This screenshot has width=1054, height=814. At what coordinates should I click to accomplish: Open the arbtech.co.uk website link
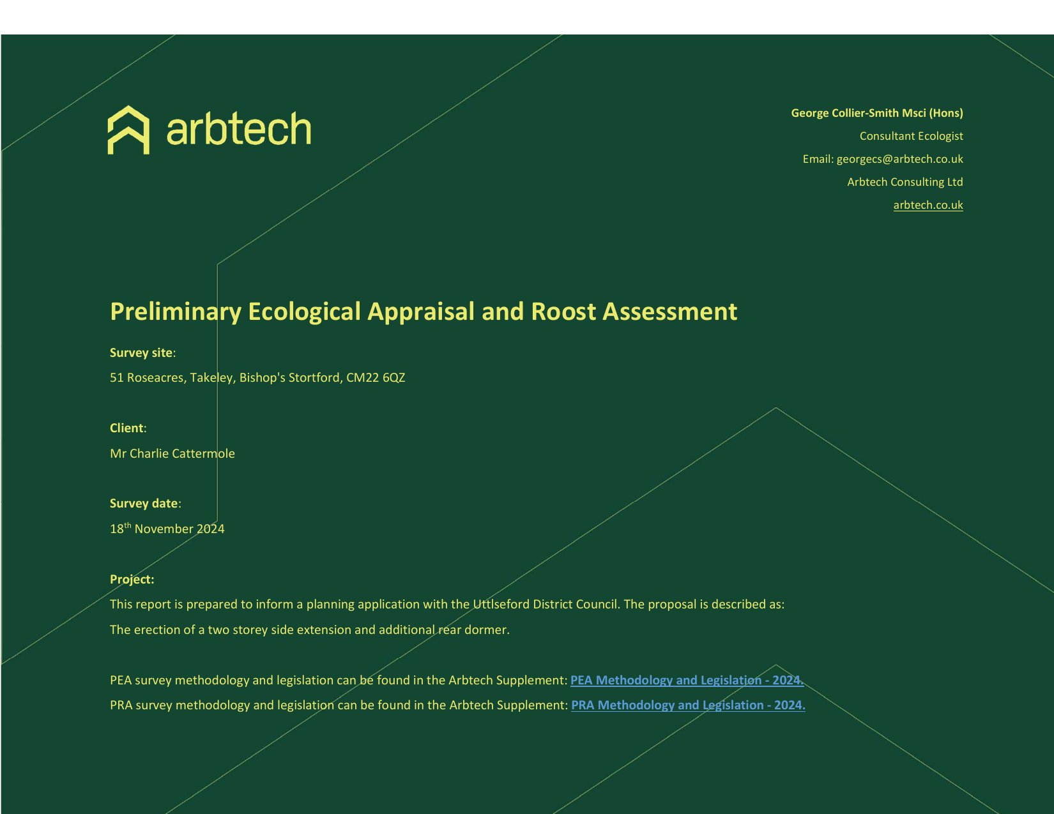(x=928, y=205)
